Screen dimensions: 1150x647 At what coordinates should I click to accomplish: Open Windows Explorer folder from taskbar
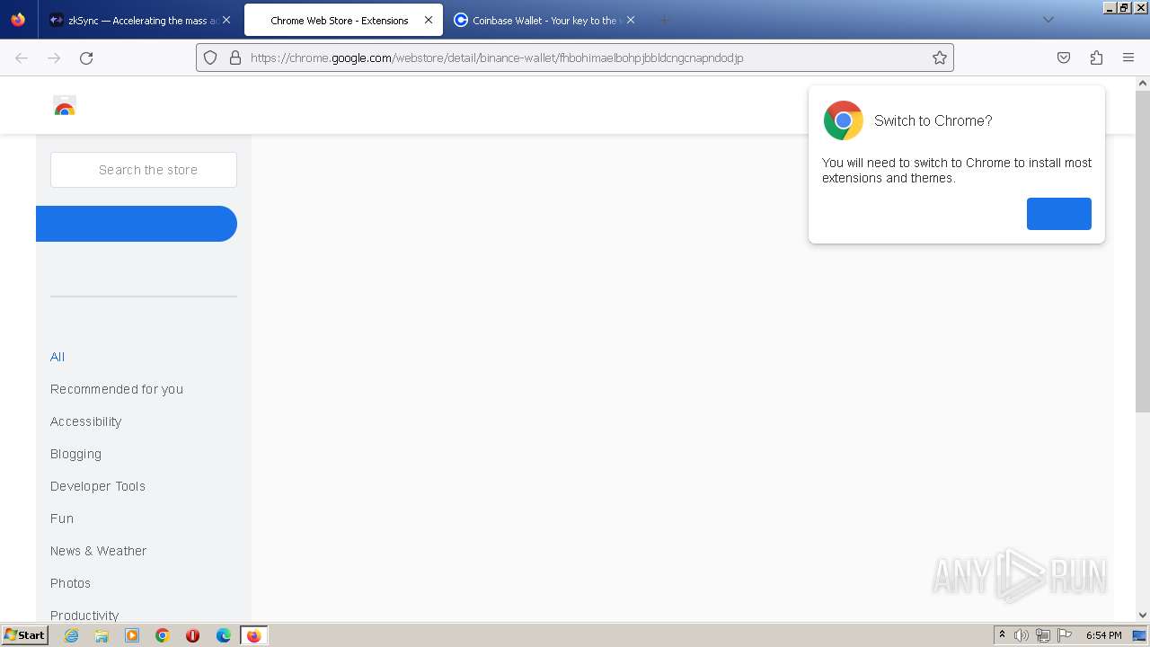102,635
